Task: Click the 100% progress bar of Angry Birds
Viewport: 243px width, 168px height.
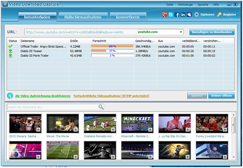Action: click(x=112, y=46)
